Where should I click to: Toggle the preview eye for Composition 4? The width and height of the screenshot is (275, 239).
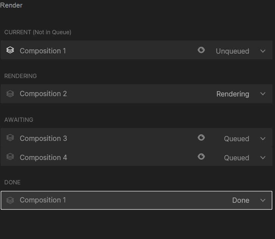pyautogui.click(x=201, y=157)
